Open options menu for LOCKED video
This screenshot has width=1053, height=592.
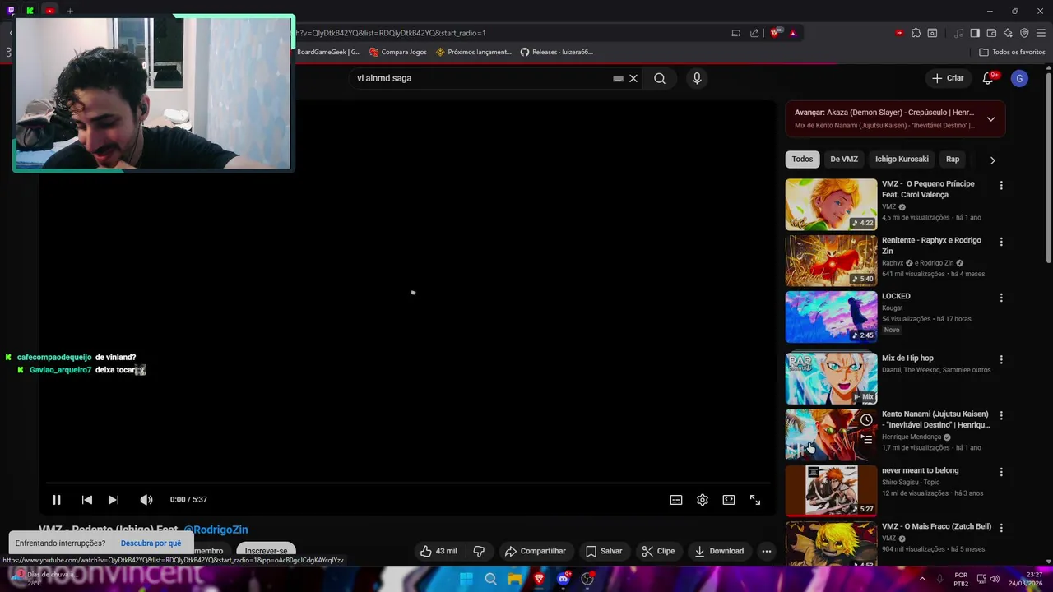click(x=1001, y=298)
